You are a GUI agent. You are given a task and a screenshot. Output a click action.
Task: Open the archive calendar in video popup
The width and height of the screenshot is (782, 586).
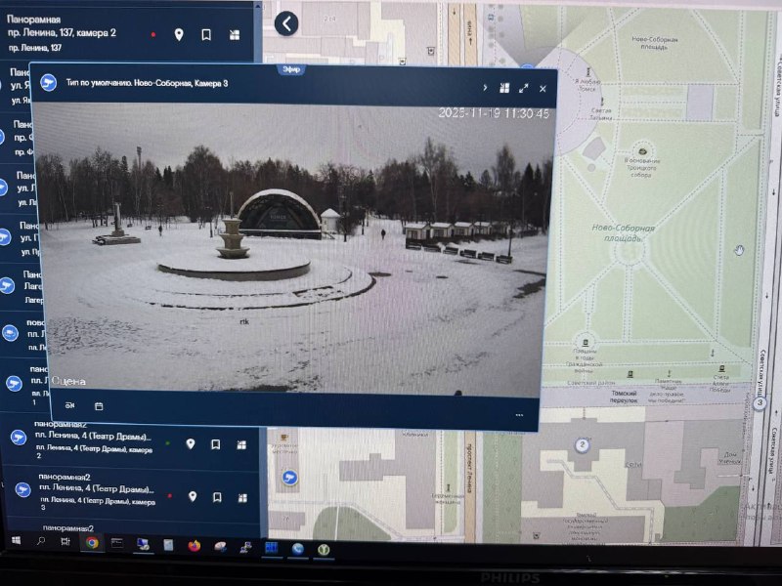click(99, 405)
